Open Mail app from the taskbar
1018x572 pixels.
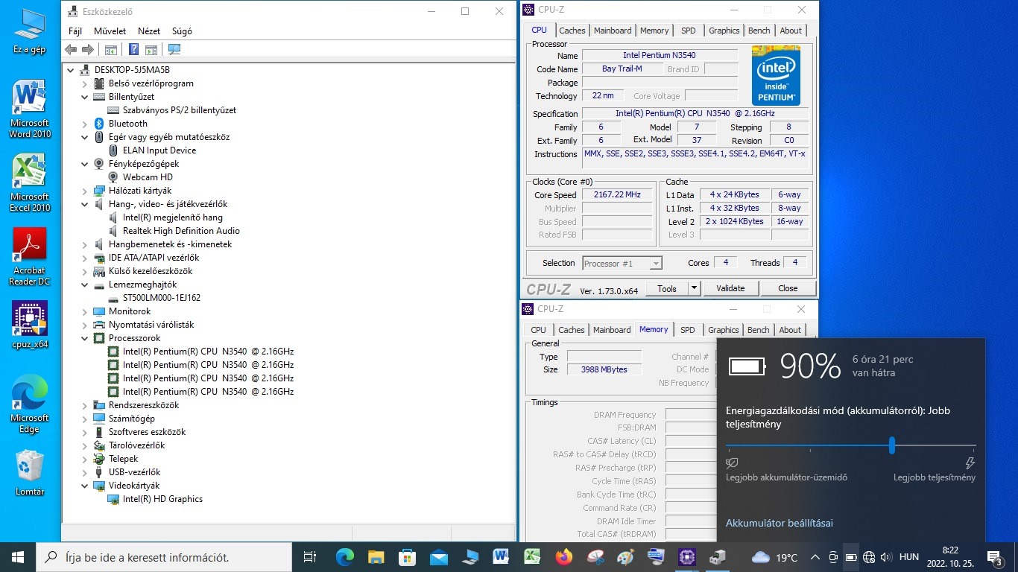(438, 557)
